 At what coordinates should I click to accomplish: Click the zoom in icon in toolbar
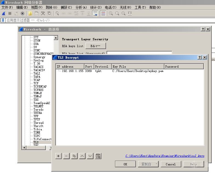111,13
